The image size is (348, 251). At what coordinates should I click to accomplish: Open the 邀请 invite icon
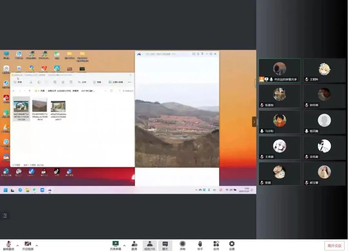pyautogui.click(x=134, y=245)
